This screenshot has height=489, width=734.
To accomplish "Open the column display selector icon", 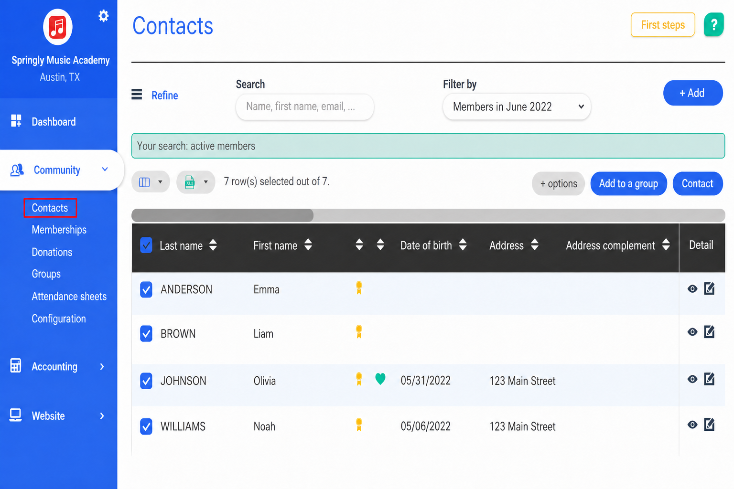I will [x=151, y=182].
